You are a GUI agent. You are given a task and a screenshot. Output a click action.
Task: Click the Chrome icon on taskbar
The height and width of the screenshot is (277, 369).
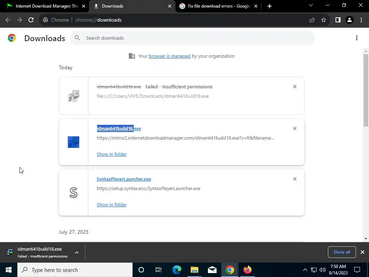230,270
